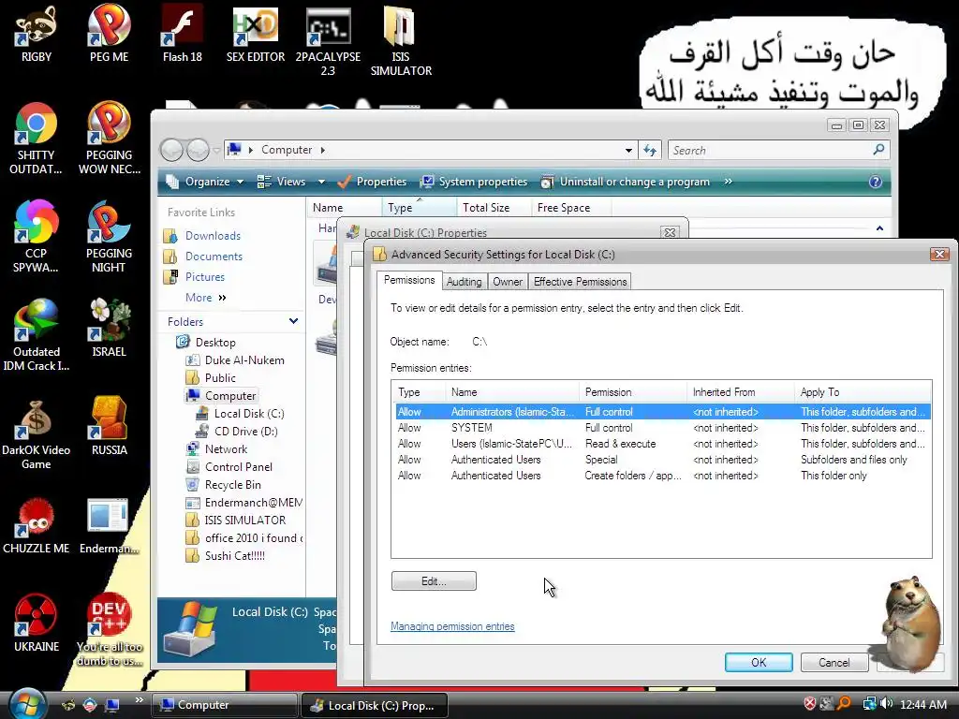Collapse the Folders pane chevron
The width and height of the screenshot is (959, 719).
coord(293,321)
